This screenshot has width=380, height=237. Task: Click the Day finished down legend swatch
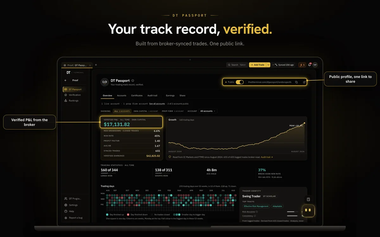[128, 214]
